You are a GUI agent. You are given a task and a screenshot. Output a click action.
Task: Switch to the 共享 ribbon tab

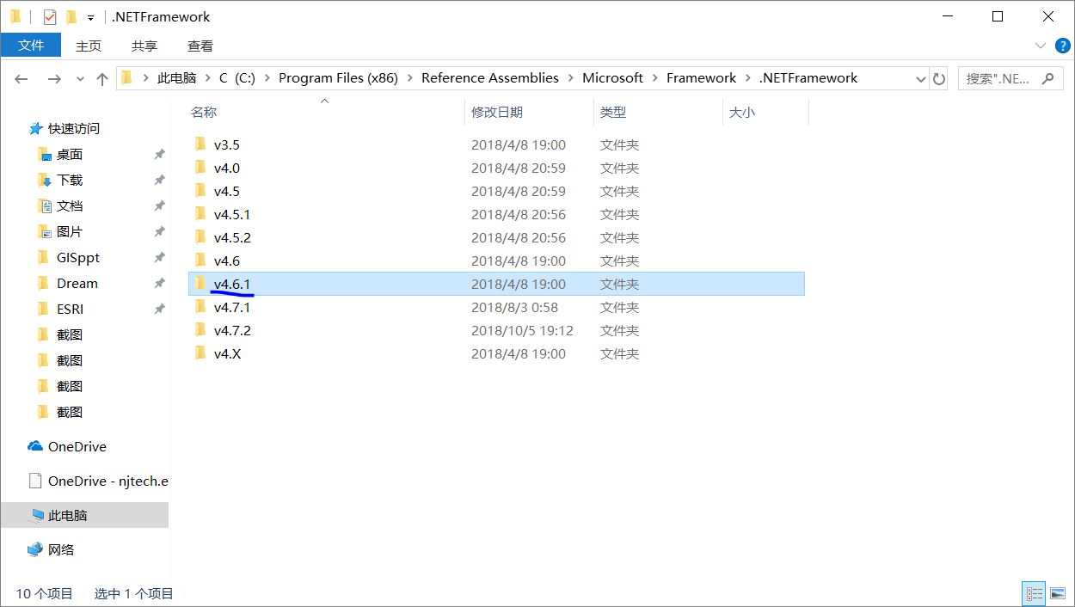(x=144, y=46)
